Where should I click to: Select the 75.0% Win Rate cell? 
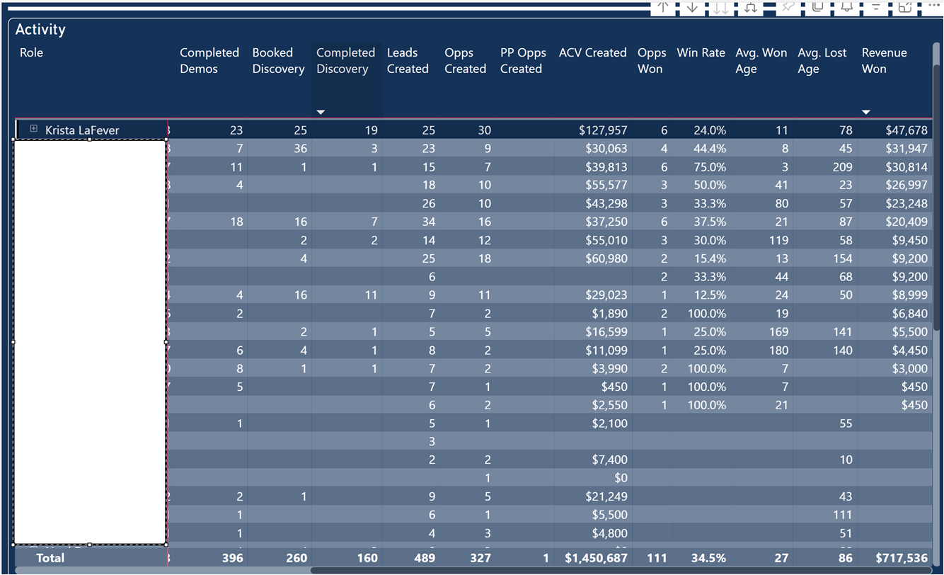[x=710, y=167]
